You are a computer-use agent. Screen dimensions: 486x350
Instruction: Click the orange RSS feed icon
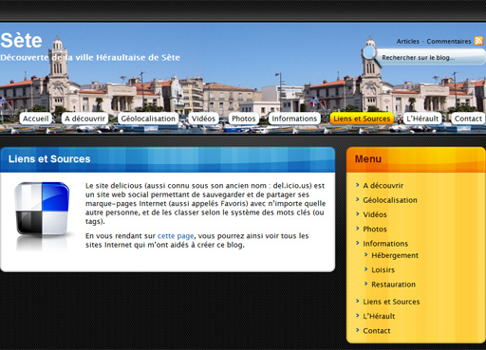coord(478,41)
